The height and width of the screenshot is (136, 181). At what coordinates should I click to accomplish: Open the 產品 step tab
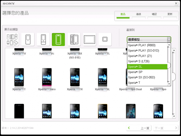click(123, 16)
